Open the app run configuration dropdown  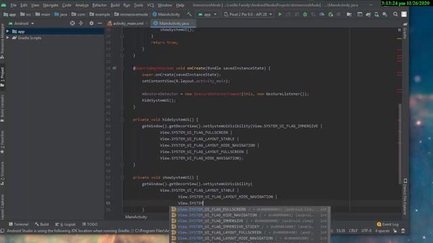[208, 14]
